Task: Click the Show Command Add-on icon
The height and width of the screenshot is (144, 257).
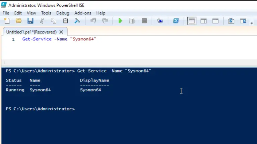Action: pyautogui.click(x=243, y=21)
